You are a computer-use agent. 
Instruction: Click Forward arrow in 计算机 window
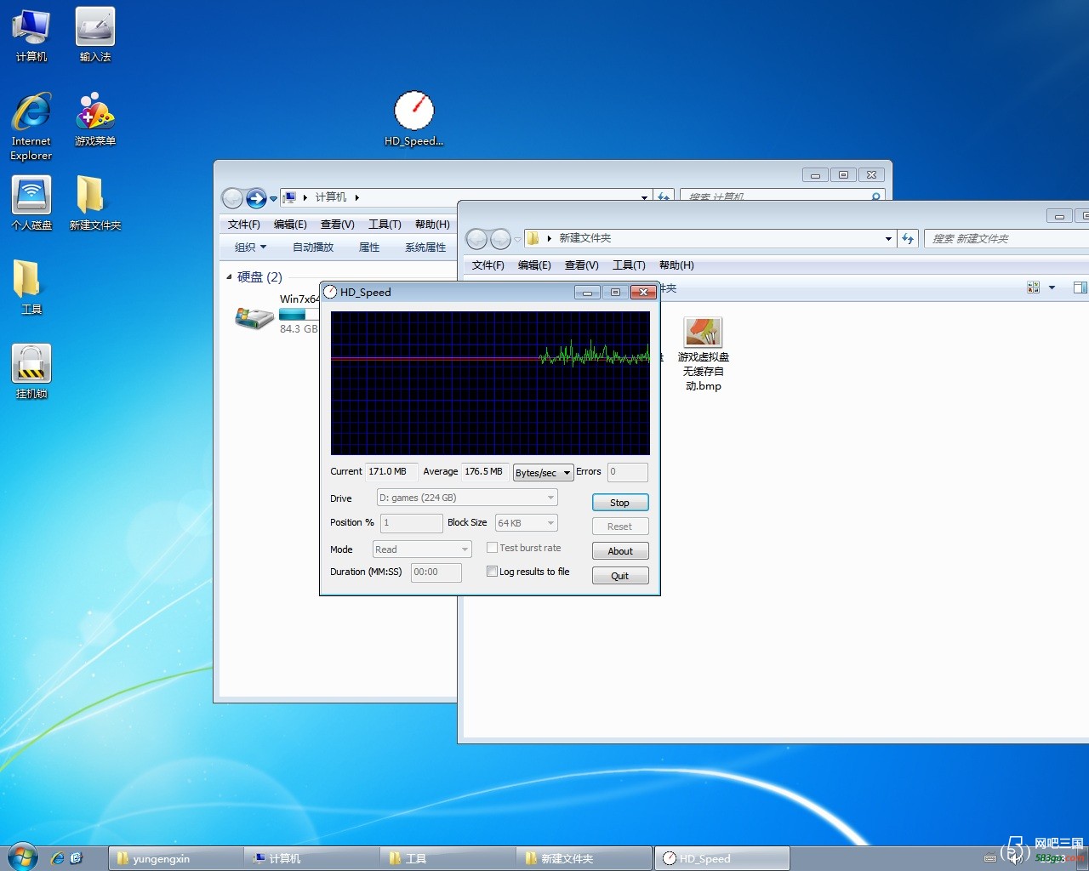click(x=256, y=198)
